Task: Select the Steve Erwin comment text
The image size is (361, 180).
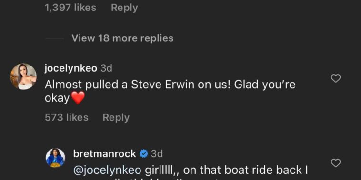Action: click(170, 91)
